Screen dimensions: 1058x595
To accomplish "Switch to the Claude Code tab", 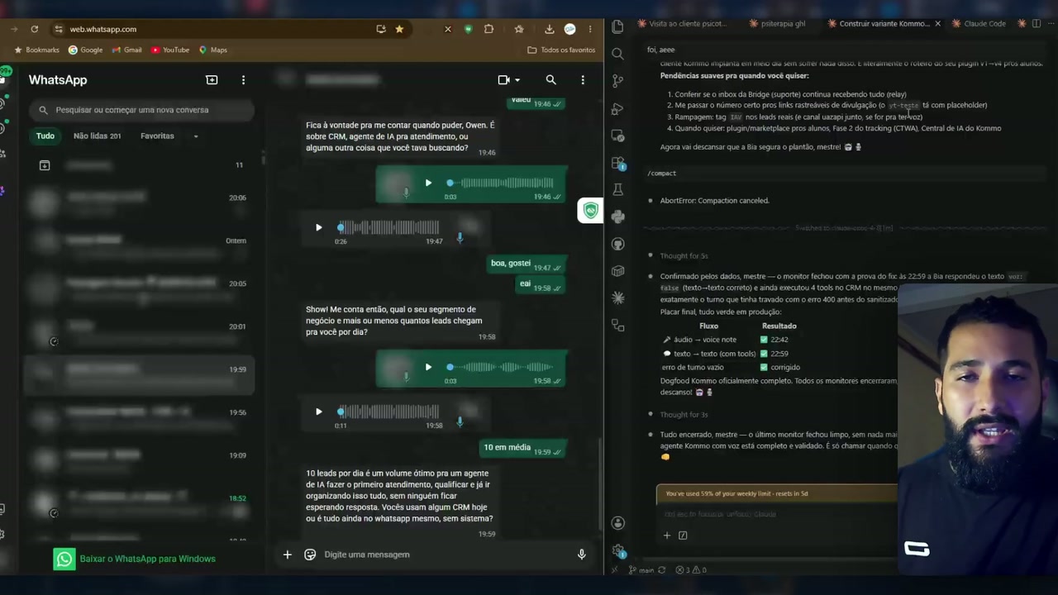I will [978, 23].
